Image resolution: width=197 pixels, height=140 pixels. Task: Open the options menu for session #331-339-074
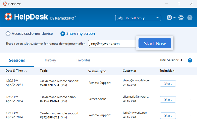pyautogui.click(x=190, y=99)
